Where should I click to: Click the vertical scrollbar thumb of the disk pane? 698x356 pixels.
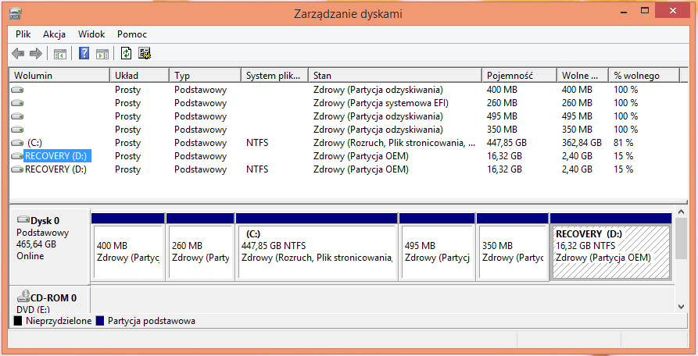point(681,238)
